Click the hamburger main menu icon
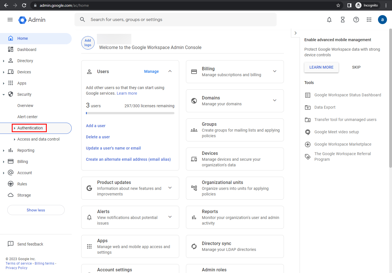This screenshot has width=392, height=273. point(10,20)
